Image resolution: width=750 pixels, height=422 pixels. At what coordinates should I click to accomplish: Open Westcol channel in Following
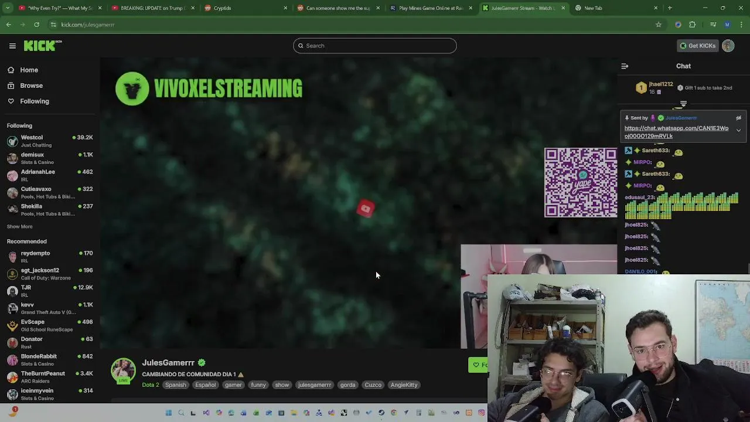(50, 141)
